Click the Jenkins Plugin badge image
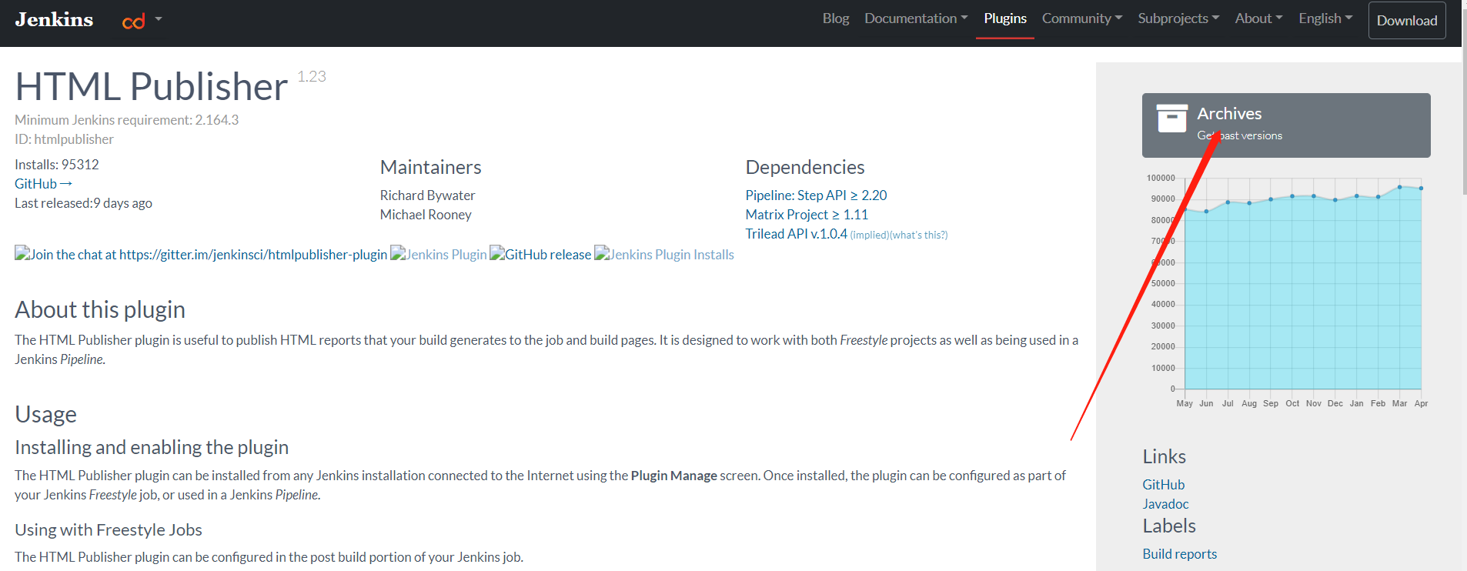 (x=439, y=255)
